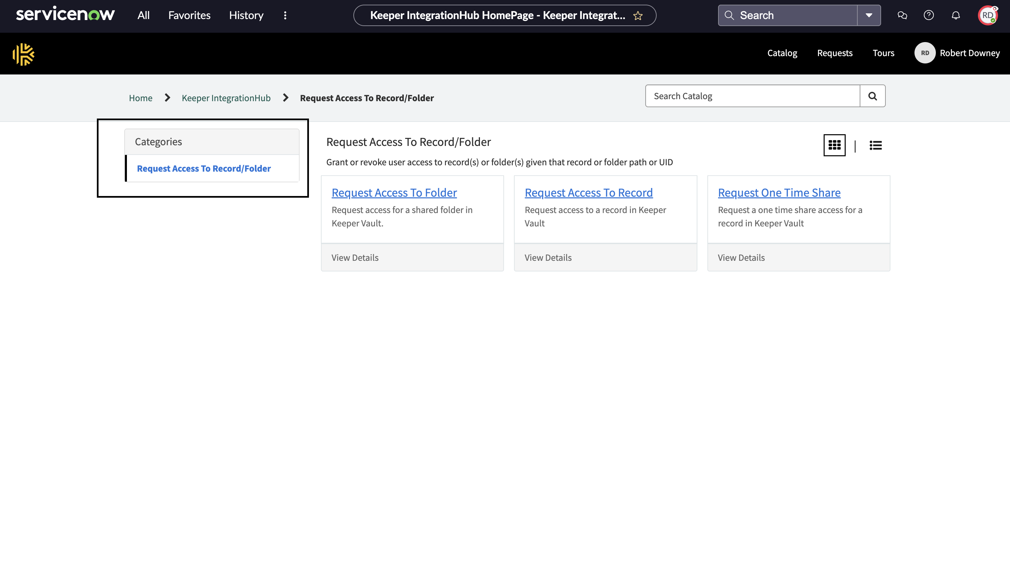Switch to grid card view
Viewport: 1010px width, 573px height.
[x=834, y=145]
